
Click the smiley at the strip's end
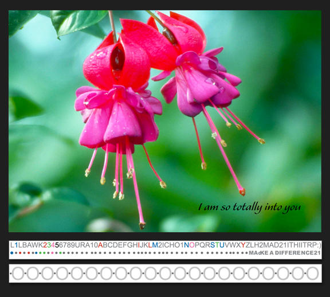click(x=319, y=245)
